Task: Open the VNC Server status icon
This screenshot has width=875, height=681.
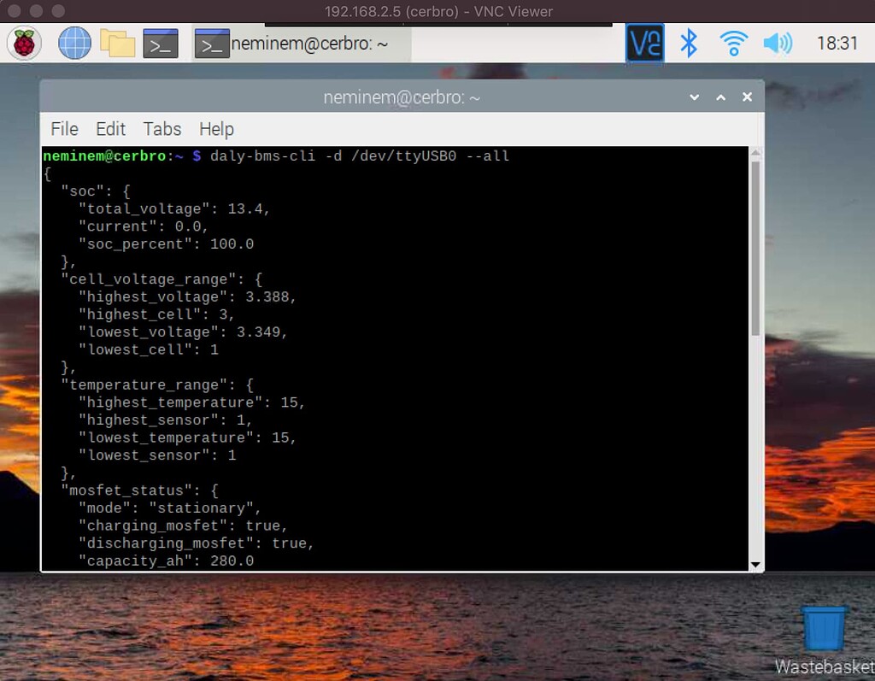Action: [x=645, y=42]
